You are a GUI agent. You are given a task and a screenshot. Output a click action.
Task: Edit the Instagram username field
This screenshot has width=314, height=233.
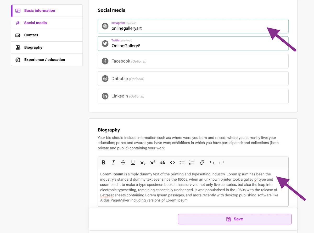[193, 26]
